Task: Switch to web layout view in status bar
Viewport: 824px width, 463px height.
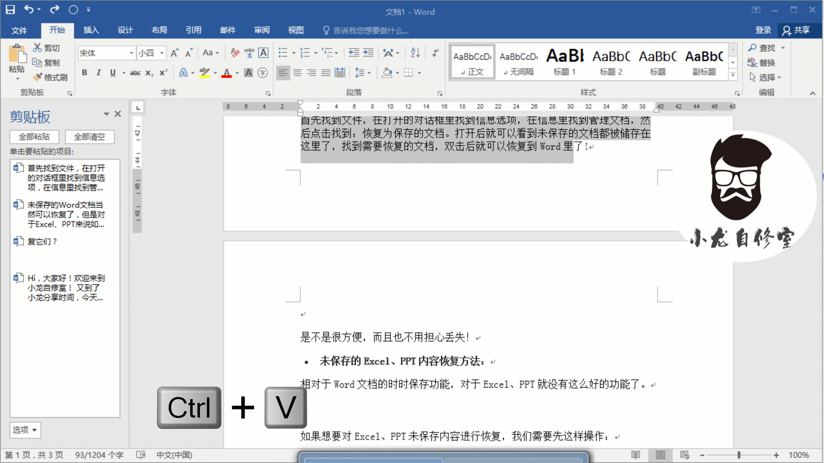Action: coord(685,455)
